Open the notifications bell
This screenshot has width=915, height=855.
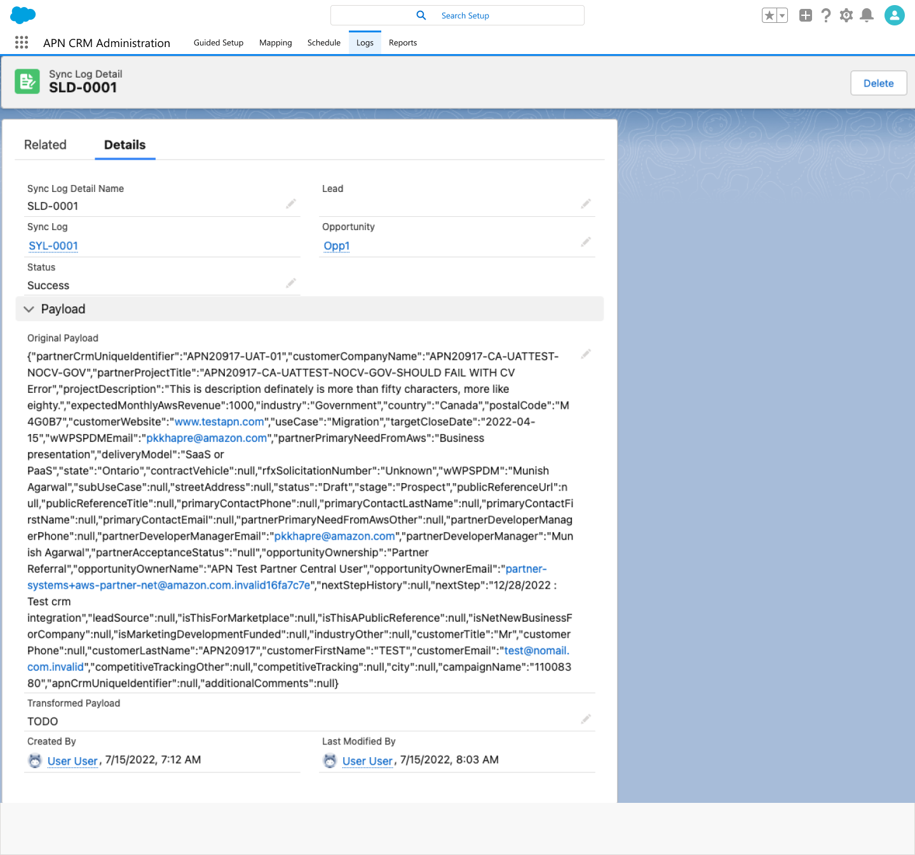[x=867, y=15]
